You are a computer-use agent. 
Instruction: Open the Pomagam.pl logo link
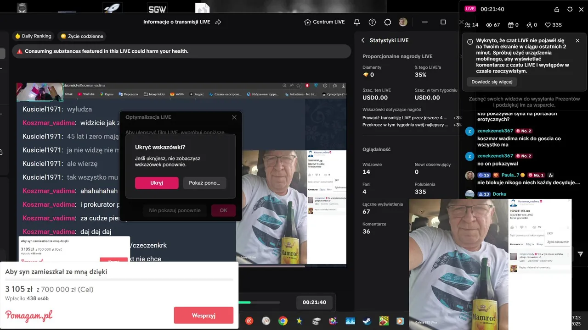pyautogui.click(x=28, y=315)
